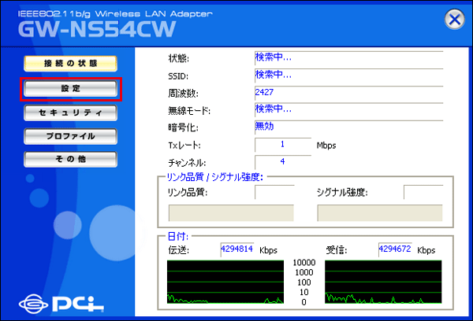
Task: Open the プロファイル page
Action: click(x=70, y=136)
